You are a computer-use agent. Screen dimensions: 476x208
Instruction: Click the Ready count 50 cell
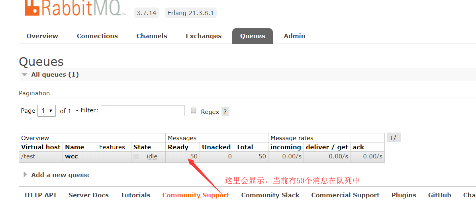pyautogui.click(x=182, y=157)
